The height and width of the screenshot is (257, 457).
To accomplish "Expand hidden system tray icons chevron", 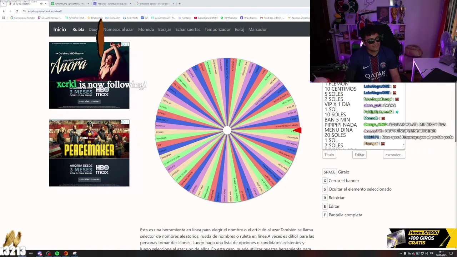I will [401, 253].
